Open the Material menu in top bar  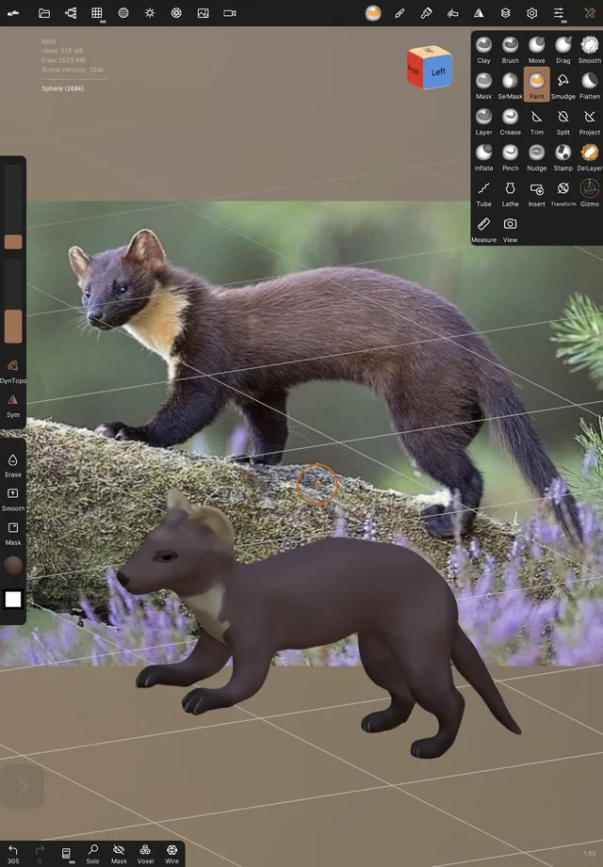pos(123,13)
